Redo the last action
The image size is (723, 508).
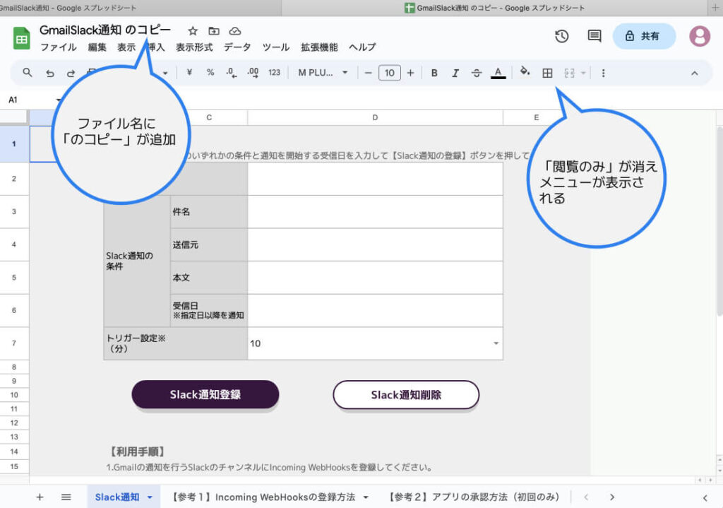[71, 73]
